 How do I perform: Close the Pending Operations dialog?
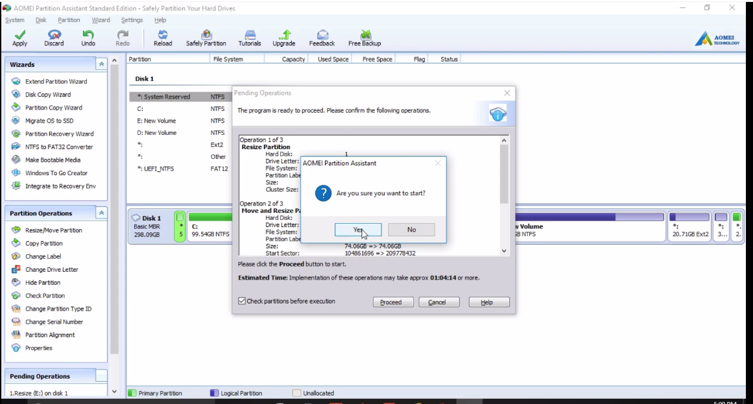coord(507,93)
